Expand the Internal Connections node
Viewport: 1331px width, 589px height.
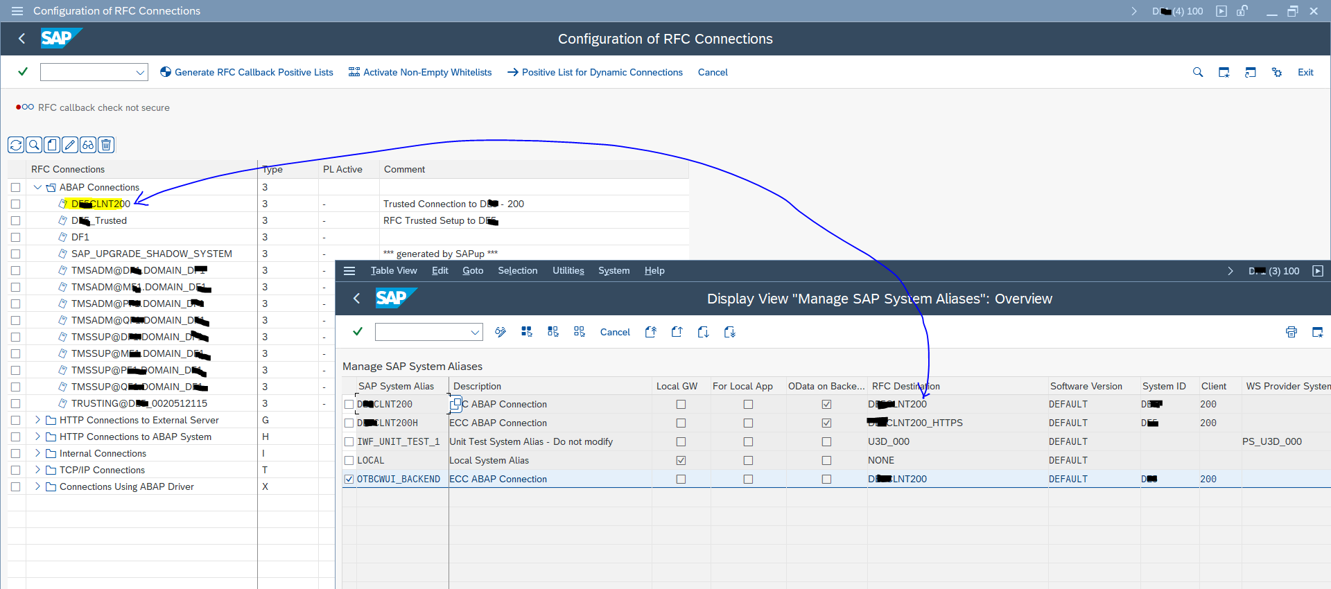pyautogui.click(x=37, y=453)
